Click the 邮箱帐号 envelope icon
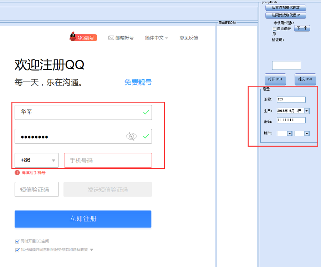Image resolution: width=321 pixels, height=267 pixels. tap(111, 38)
